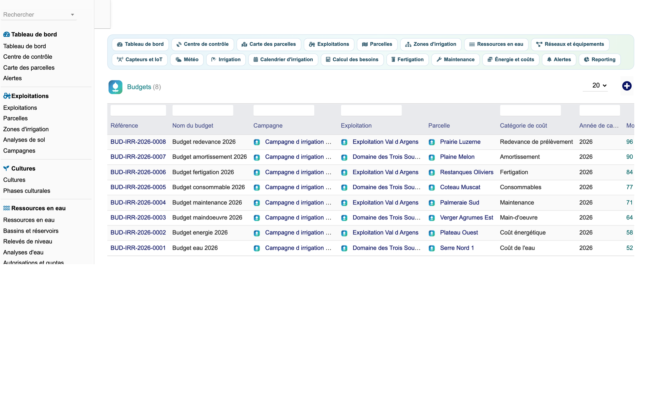
Task: Click the Exploitations sidebar tractor icon
Action: tap(7, 96)
